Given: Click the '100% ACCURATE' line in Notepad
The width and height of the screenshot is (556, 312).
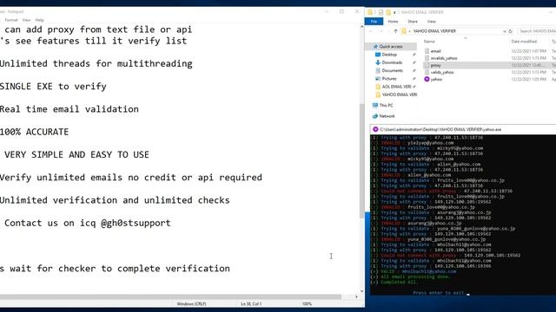Looking at the screenshot, I should click(x=34, y=132).
